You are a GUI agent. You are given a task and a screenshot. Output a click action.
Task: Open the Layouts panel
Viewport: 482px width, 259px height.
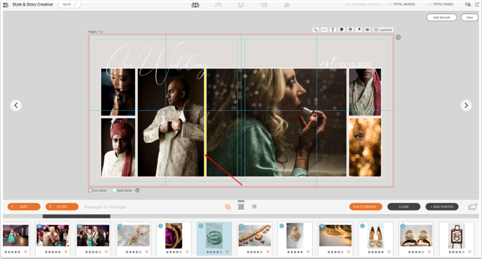[x=383, y=30]
